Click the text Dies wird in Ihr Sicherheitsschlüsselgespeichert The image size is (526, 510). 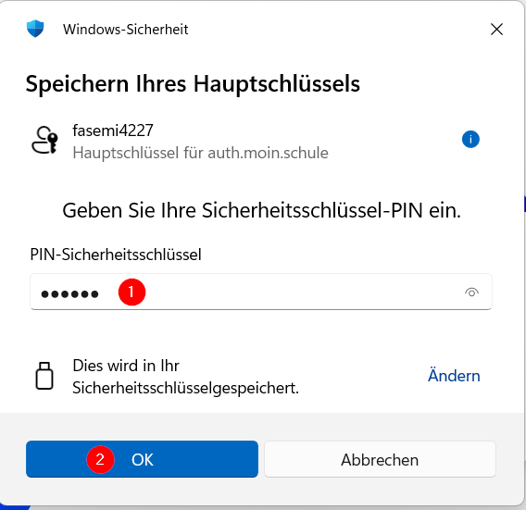(x=185, y=377)
